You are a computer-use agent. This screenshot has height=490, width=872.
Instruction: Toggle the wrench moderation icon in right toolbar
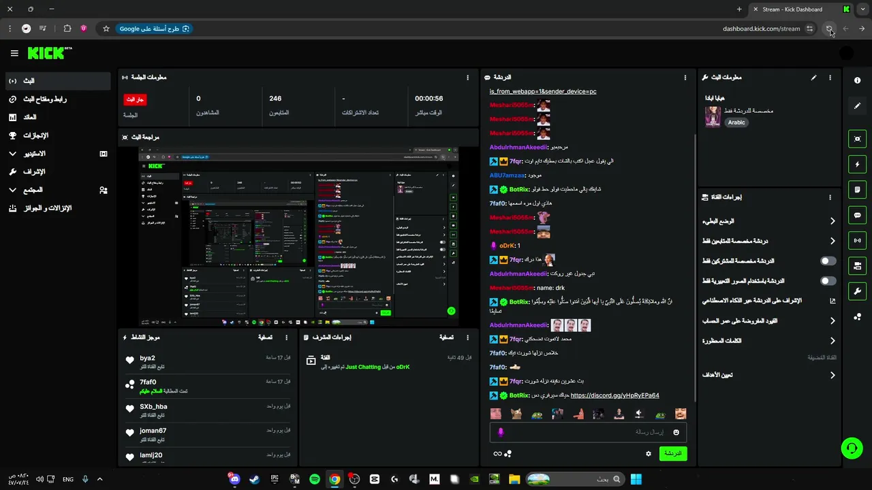857,291
